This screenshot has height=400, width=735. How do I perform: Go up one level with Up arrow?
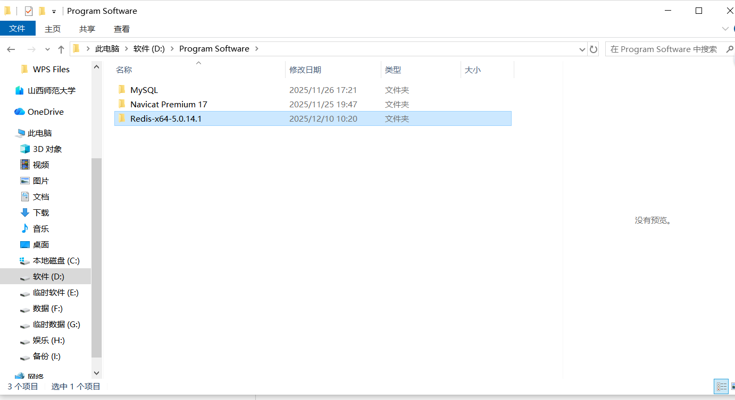click(61, 49)
